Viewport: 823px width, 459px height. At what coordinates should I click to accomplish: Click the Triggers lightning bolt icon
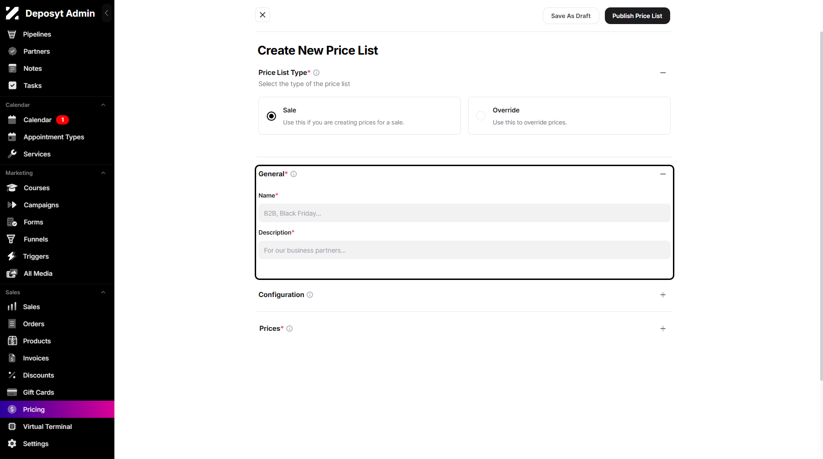(x=12, y=256)
